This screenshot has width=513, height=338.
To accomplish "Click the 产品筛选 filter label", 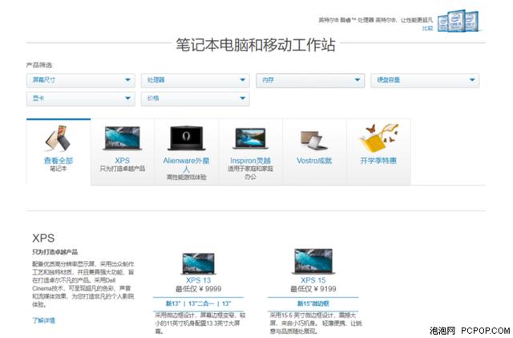I will 39,65.
